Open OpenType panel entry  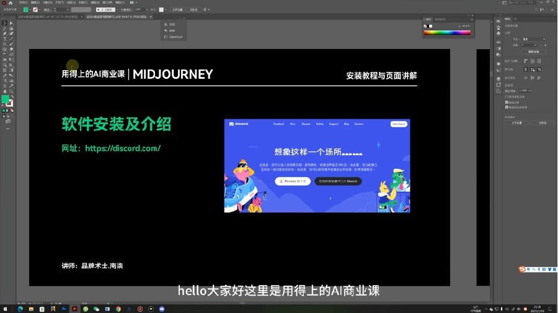click(174, 37)
